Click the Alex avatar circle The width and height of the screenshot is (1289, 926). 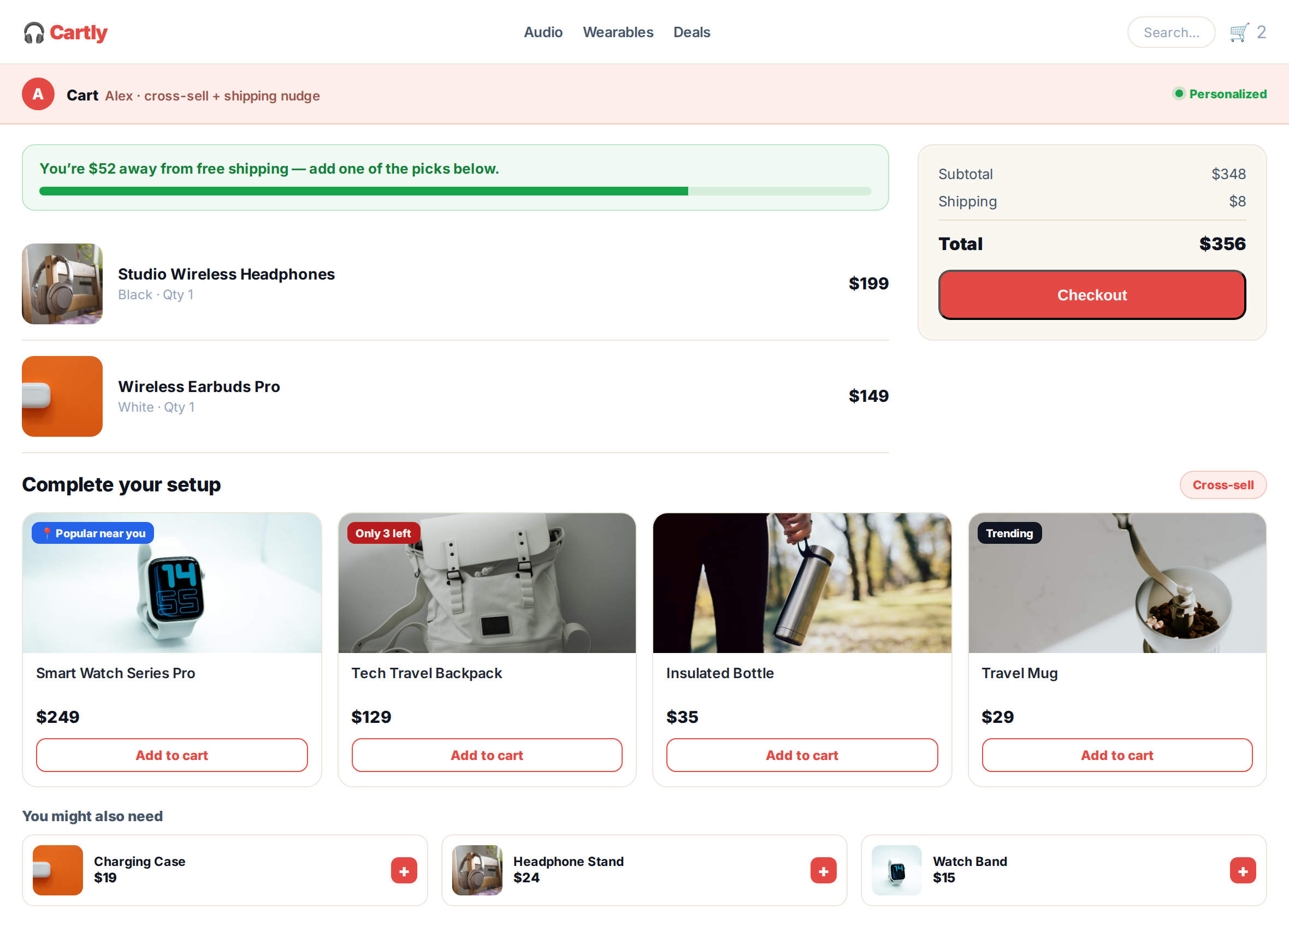point(38,94)
